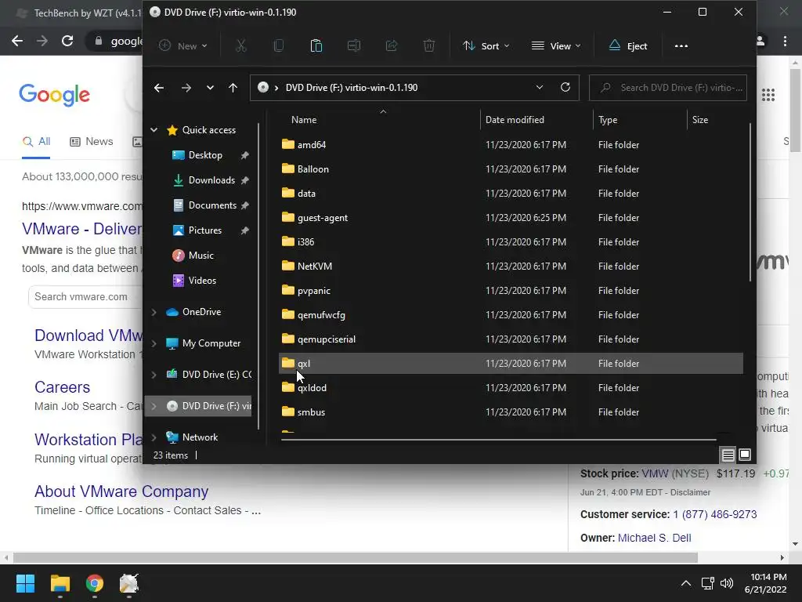Open the Sort dropdown menu
Viewport: 802px width, 602px height.
pyautogui.click(x=486, y=46)
